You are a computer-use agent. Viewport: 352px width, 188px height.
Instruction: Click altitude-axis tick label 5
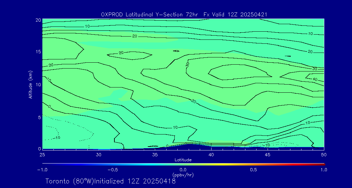click(x=39, y=117)
